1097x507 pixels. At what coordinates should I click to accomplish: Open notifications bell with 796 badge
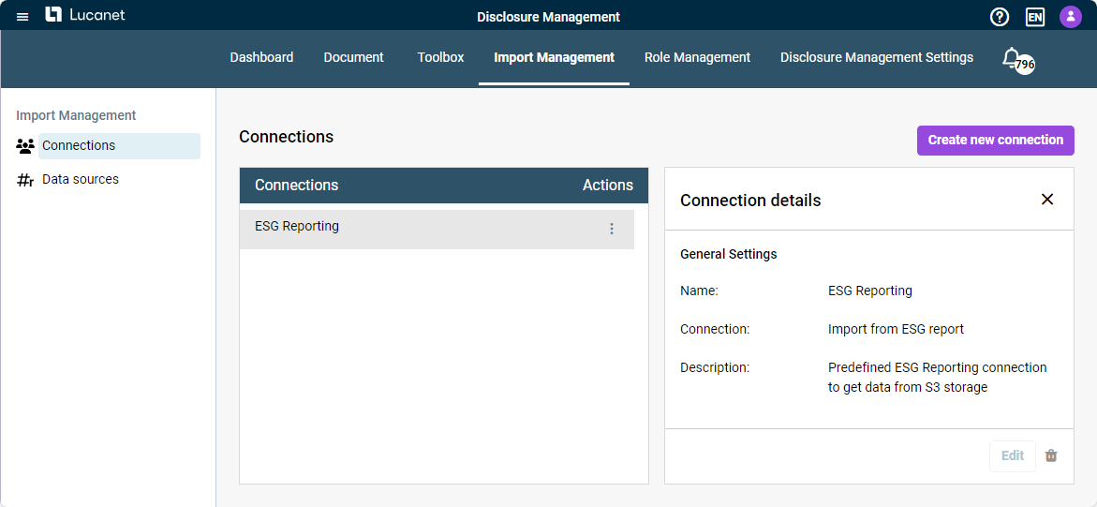[x=1018, y=60]
